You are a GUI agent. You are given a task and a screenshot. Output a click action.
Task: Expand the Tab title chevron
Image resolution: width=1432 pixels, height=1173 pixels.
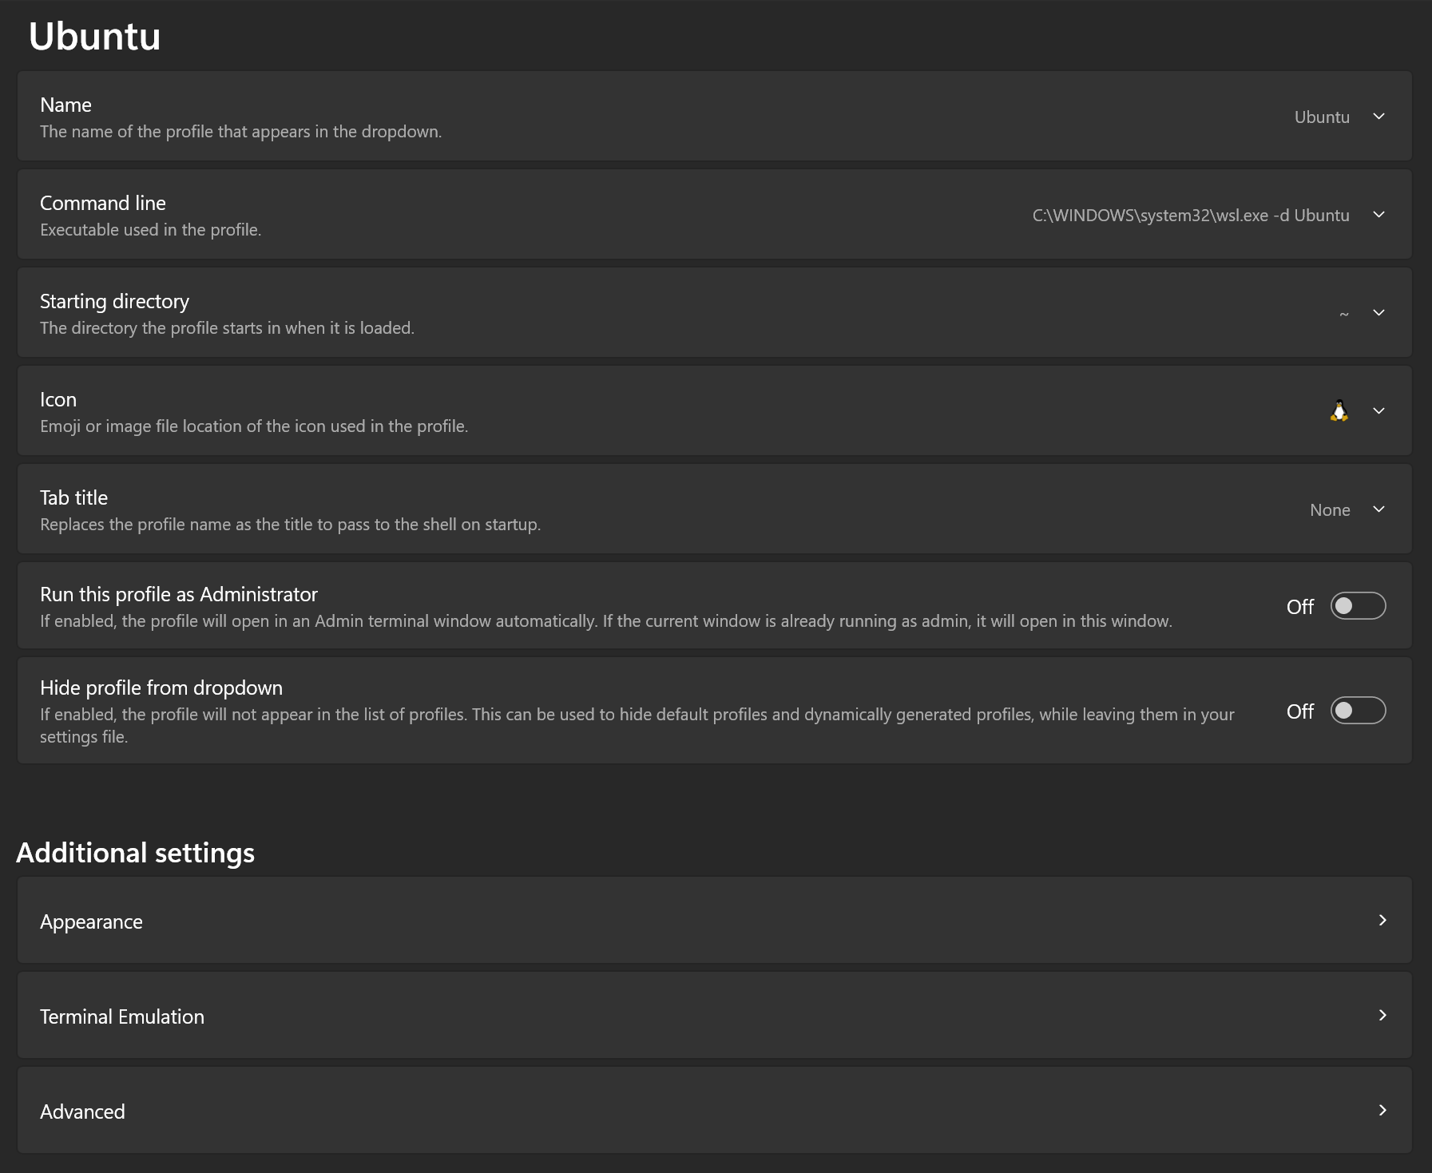[x=1378, y=509]
